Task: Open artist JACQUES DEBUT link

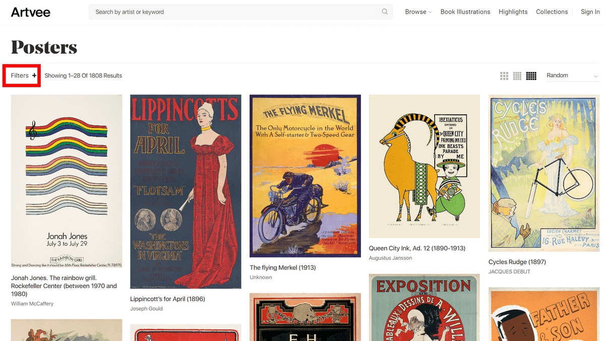Action: click(509, 271)
